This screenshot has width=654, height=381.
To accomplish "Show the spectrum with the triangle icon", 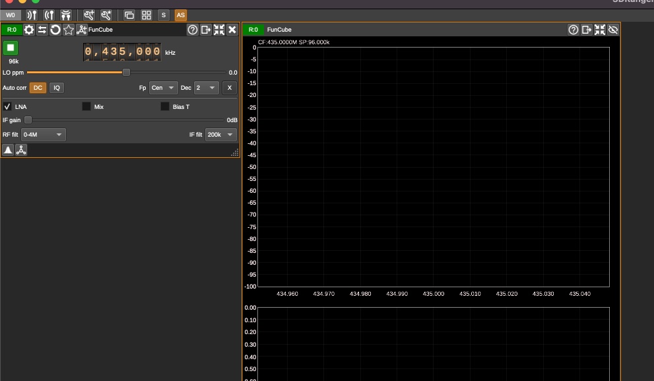I will pos(8,150).
